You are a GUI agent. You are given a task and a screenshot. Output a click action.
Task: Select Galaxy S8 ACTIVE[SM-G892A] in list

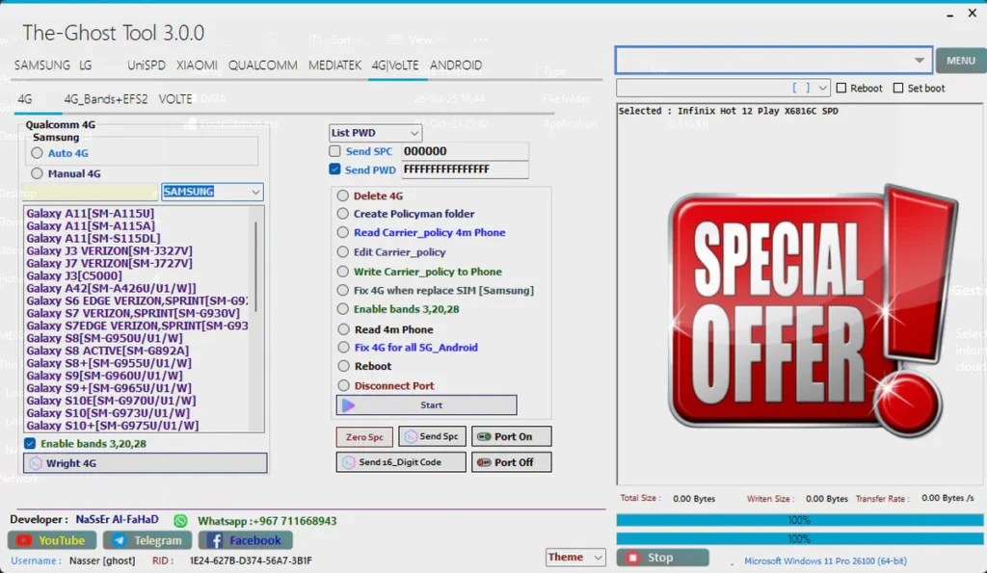(x=108, y=351)
